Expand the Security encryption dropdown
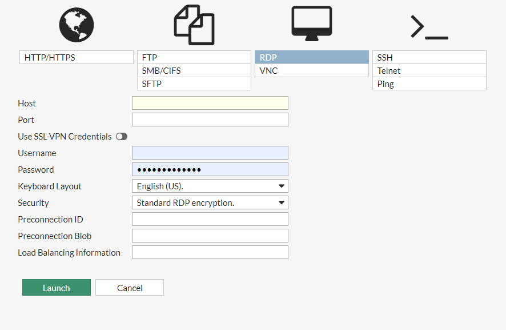The height and width of the screenshot is (330, 506). point(210,203)
